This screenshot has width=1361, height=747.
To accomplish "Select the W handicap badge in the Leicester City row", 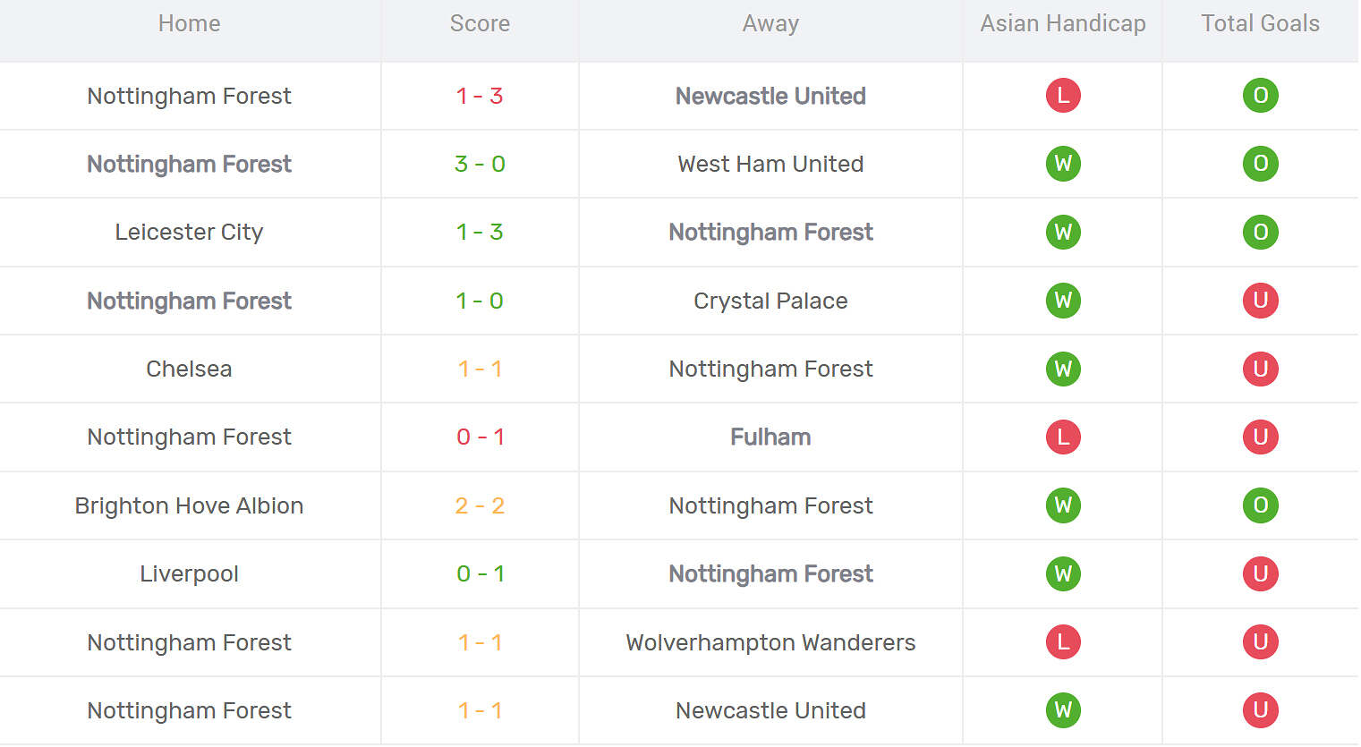I will click(1063, 233).
